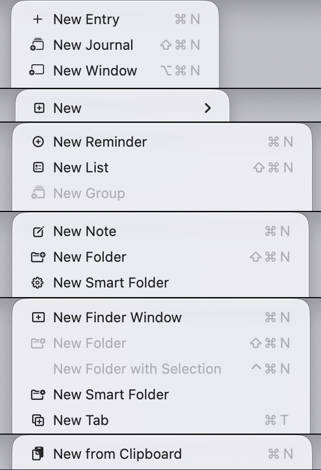The height and width of the screenshot is (470, 321).
Task: Select New Tab menu entry
Action: 80,420
